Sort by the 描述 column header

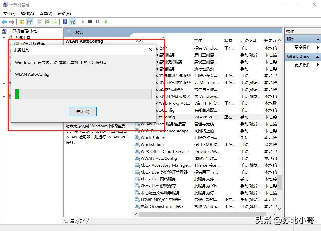coord(207,41)
